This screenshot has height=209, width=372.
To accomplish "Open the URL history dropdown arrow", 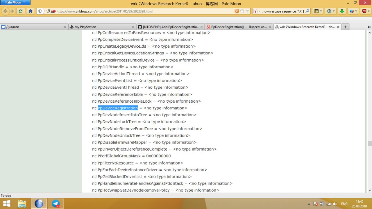I will [248, 11].
